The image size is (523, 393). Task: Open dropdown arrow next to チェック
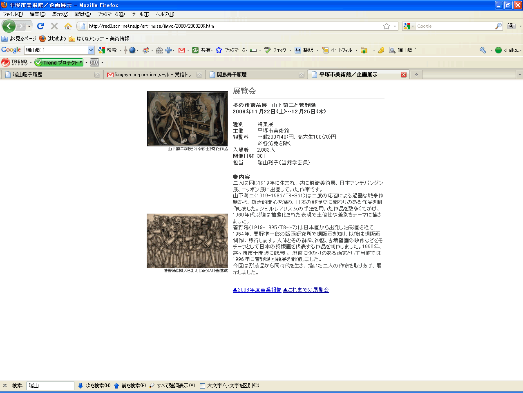pos(290,50)
